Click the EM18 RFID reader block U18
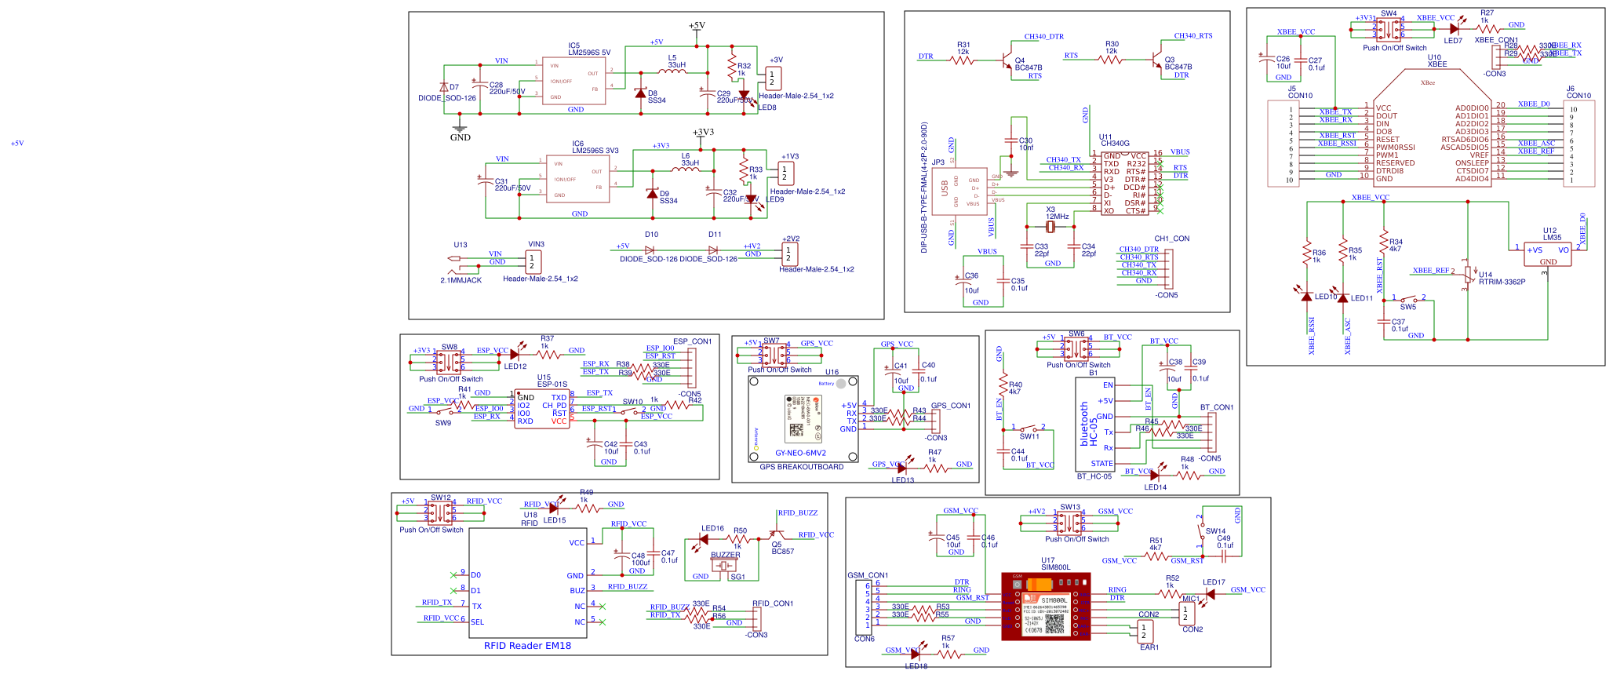Screen dimensions: 1613x678 pos(529,583)
